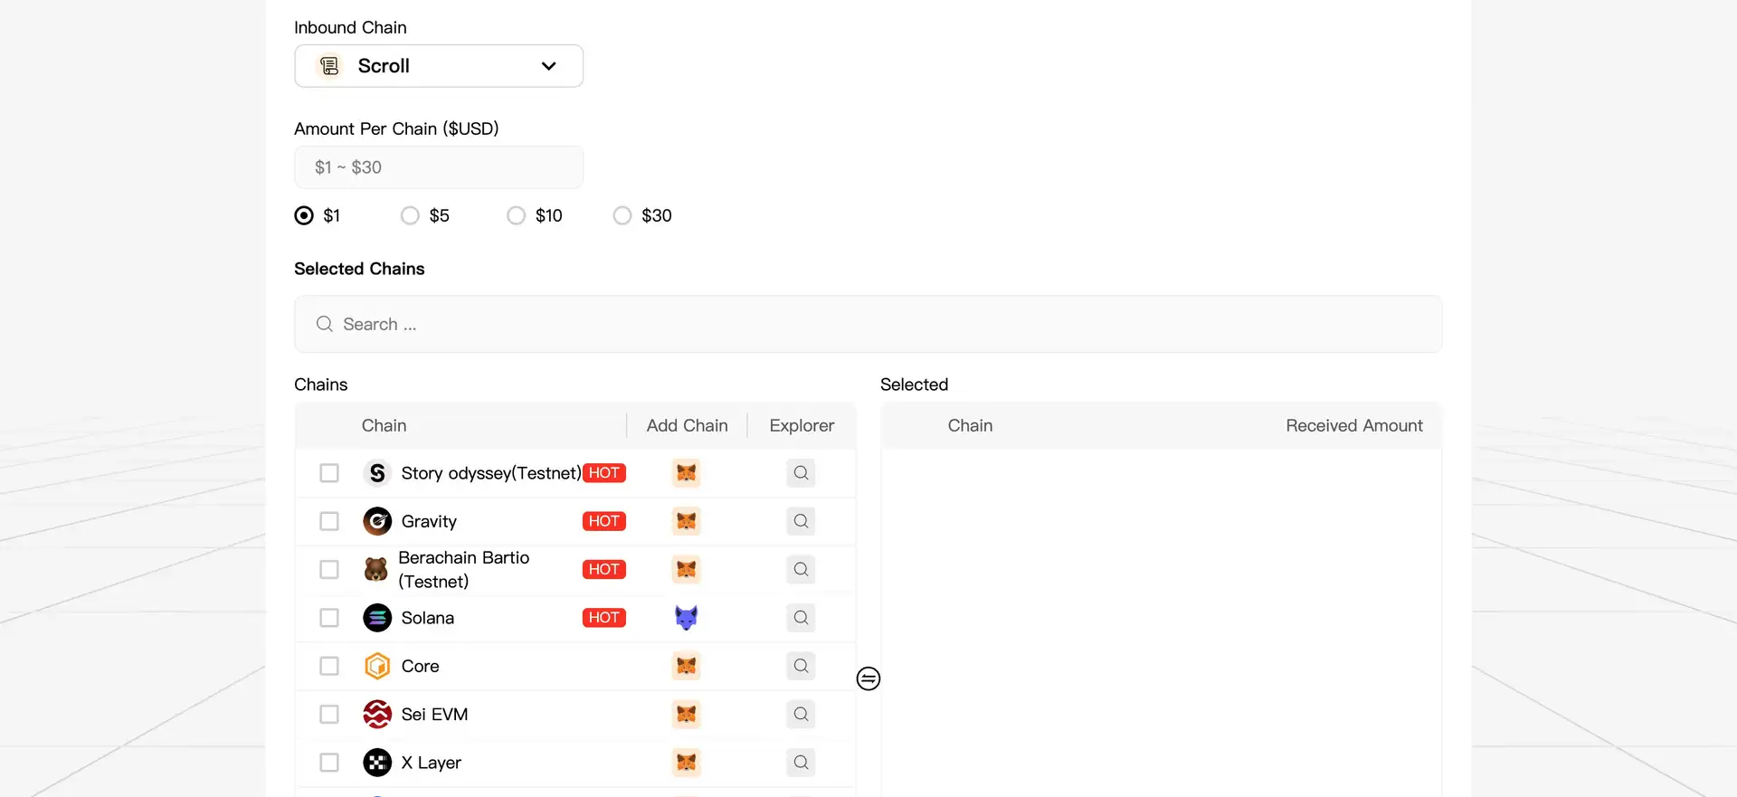
Task: Check the Gravity chain checkbox
Action: 329,521
